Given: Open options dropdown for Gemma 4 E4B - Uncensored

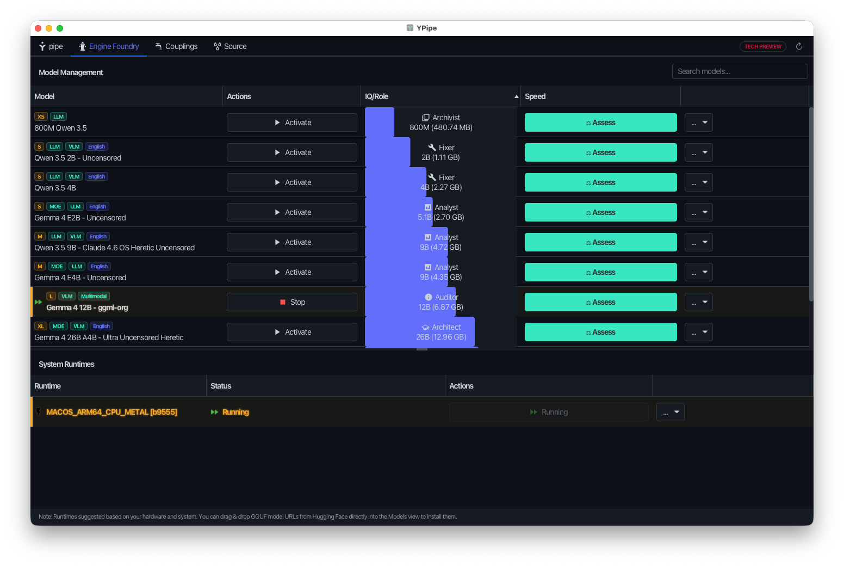Looking at the screenshot, I should pos(699,272).
